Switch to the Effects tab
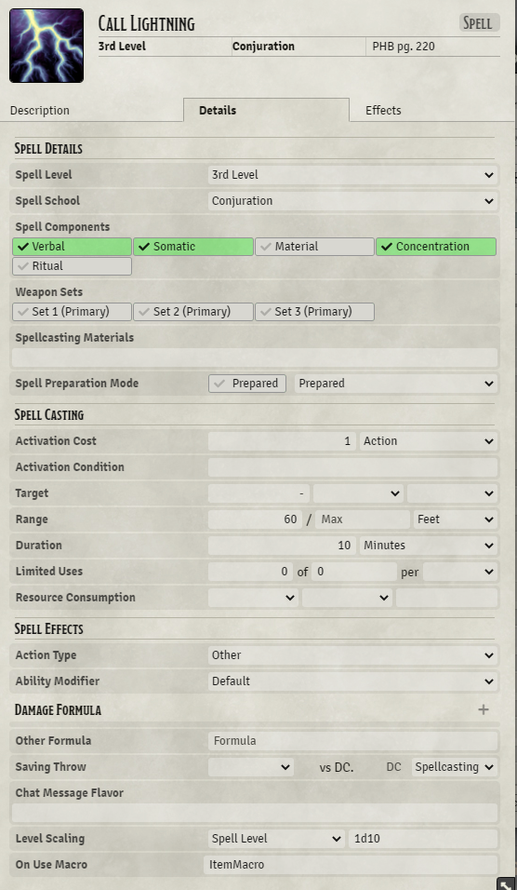This screenshot has height=890, width=517. (383, 111)
